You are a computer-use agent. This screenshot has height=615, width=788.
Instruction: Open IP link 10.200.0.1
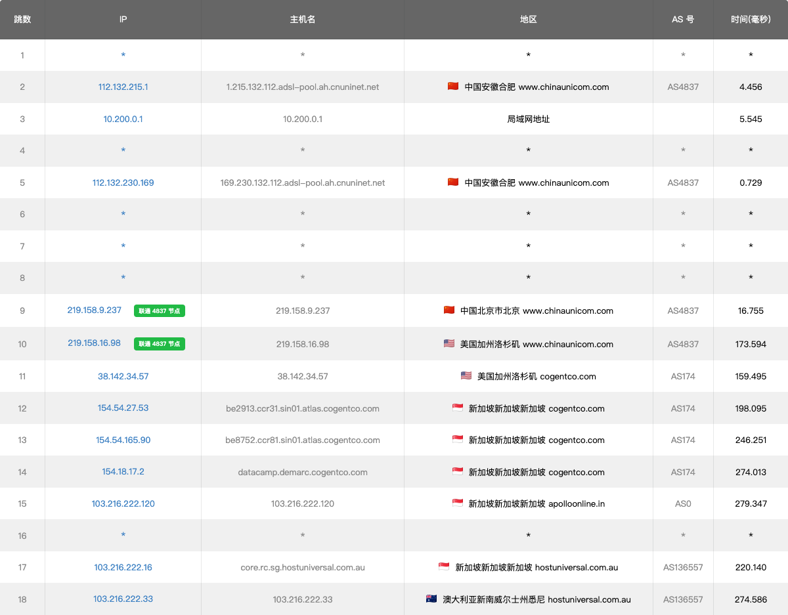[x=123, y=119]
